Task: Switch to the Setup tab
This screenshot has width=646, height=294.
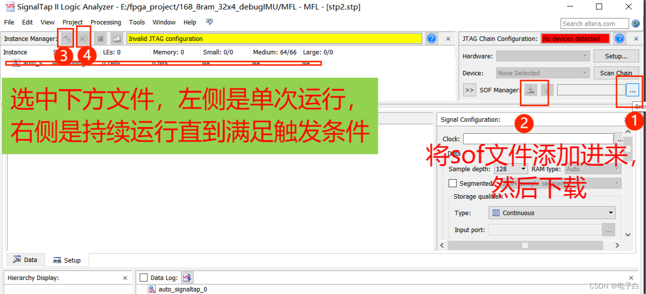Action: click(x=66, y=260)
